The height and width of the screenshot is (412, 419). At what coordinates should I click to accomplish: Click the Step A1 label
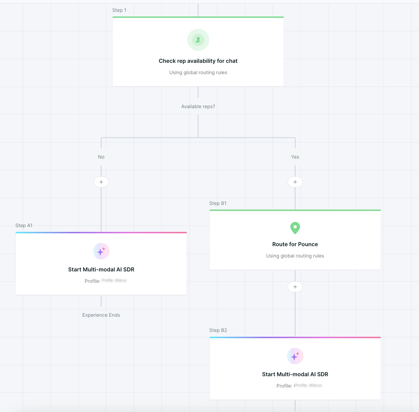coord(24,226)
